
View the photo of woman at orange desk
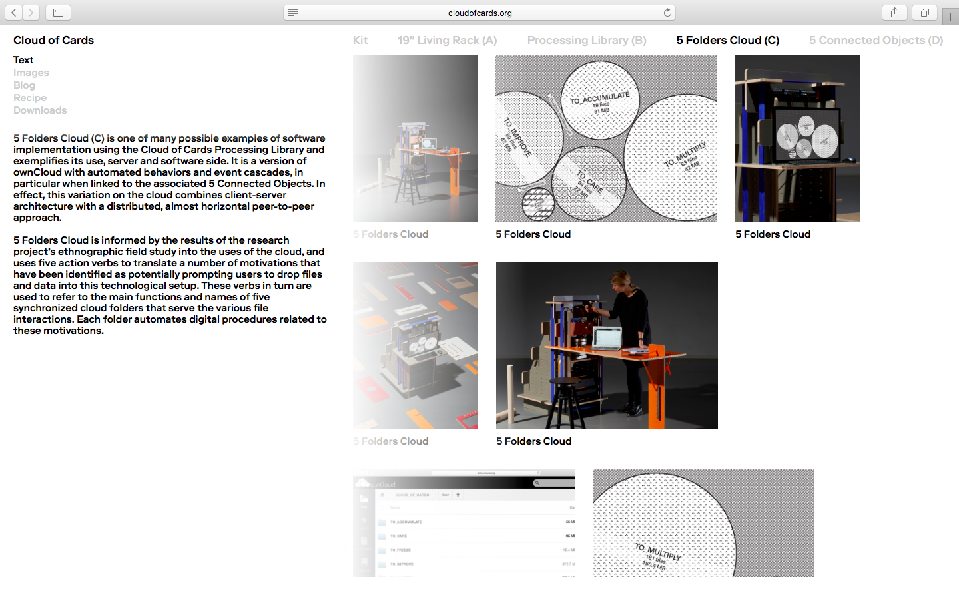[607, 345]
